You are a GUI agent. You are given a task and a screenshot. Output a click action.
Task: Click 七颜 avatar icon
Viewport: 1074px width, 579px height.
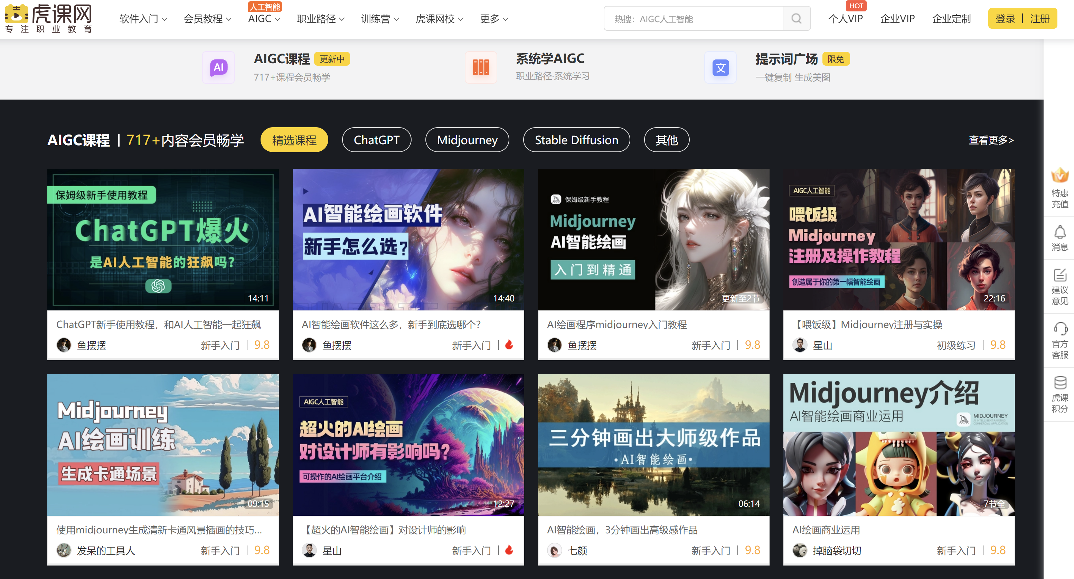(555, 551)
